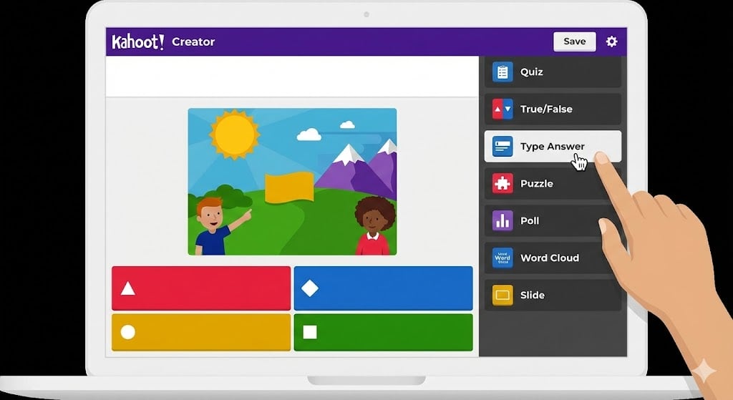Choose the Type Answer label
Image resolution: width=733 pixels, height=400 pixels.
coord(552,147)
